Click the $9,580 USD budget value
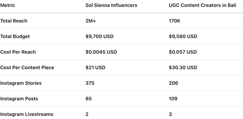Image resolution: width=243 pixels, height=119 pixels. [183, 36]
